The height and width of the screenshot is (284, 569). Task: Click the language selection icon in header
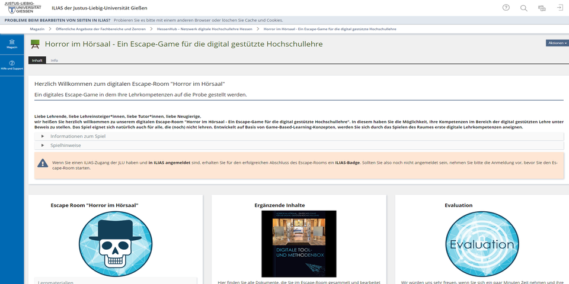(x=542, y=8)
